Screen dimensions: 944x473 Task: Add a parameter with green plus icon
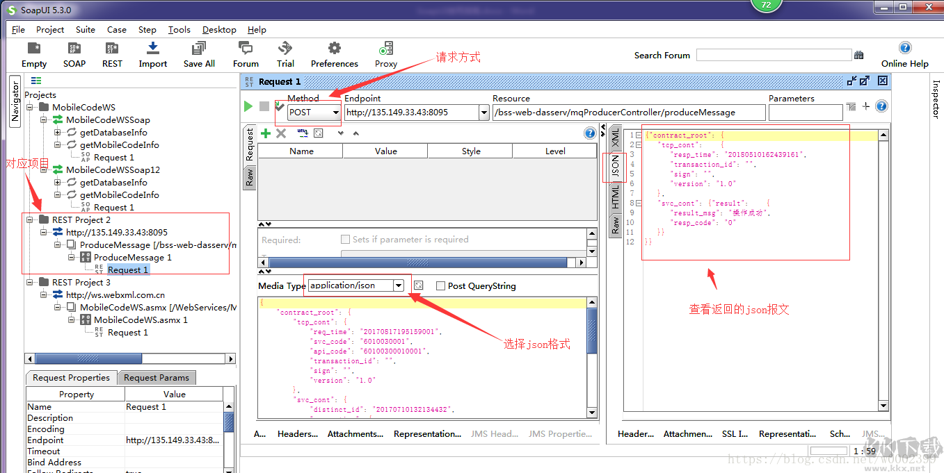pos(265,133)
